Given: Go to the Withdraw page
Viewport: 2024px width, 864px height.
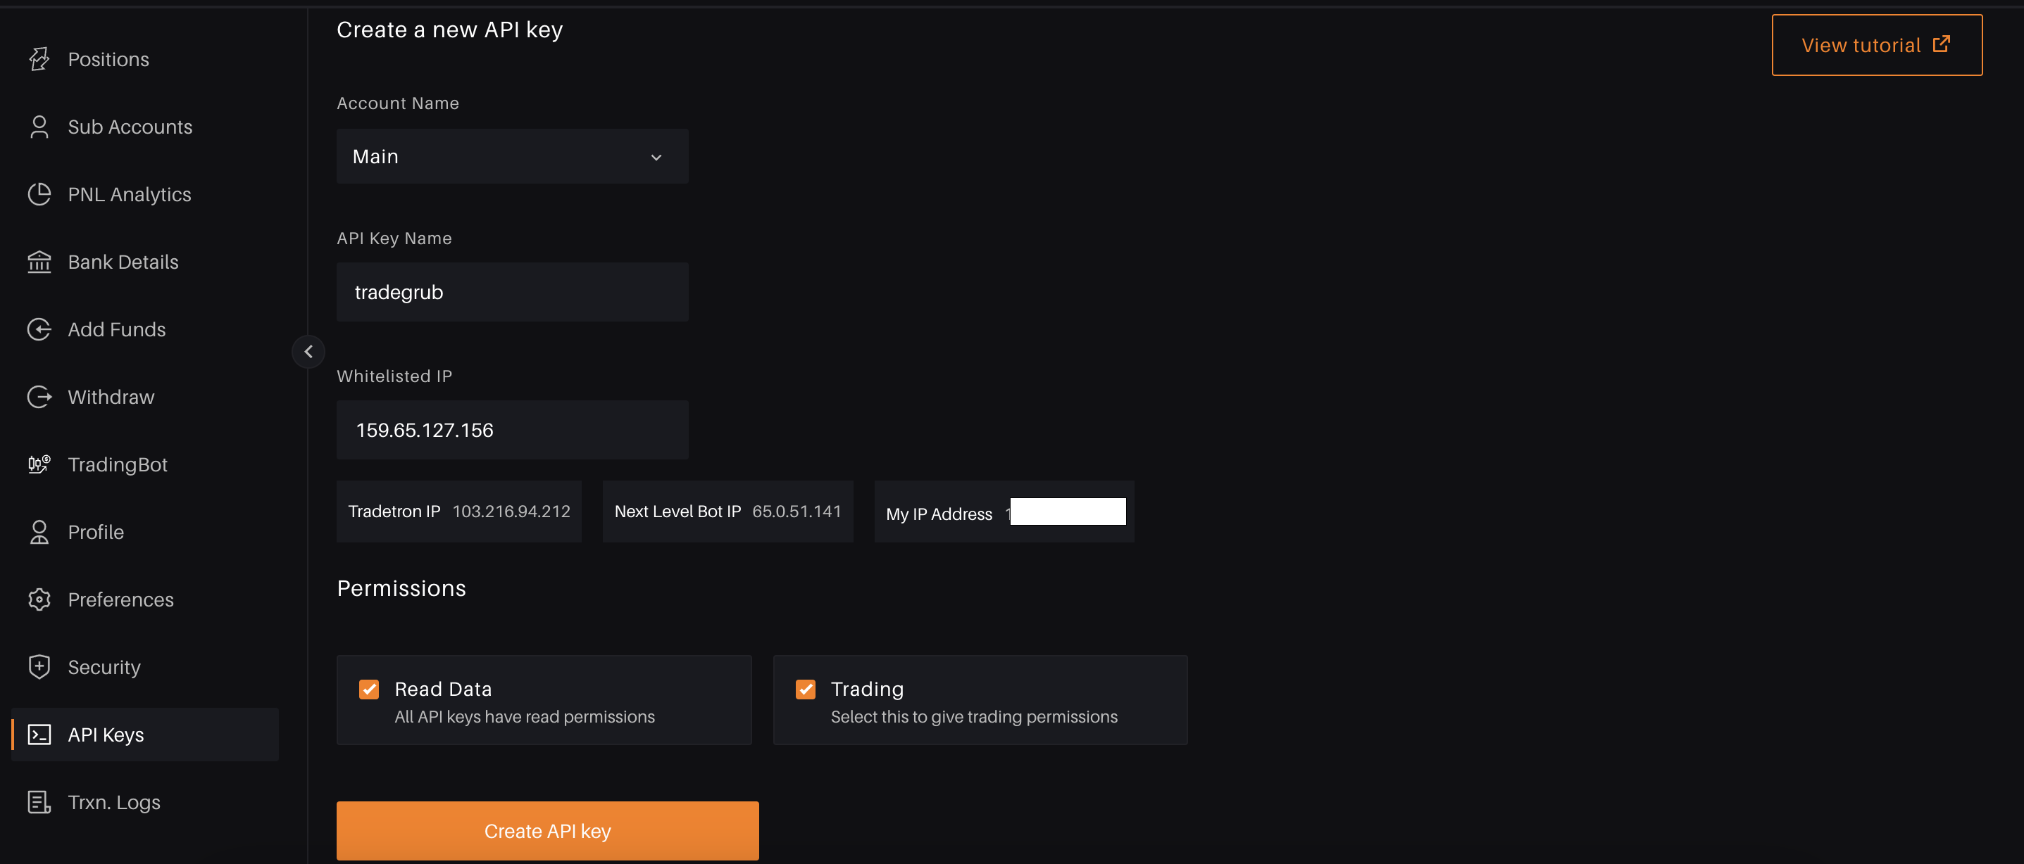Looking at the screenshot, I should tap(111, 396).
